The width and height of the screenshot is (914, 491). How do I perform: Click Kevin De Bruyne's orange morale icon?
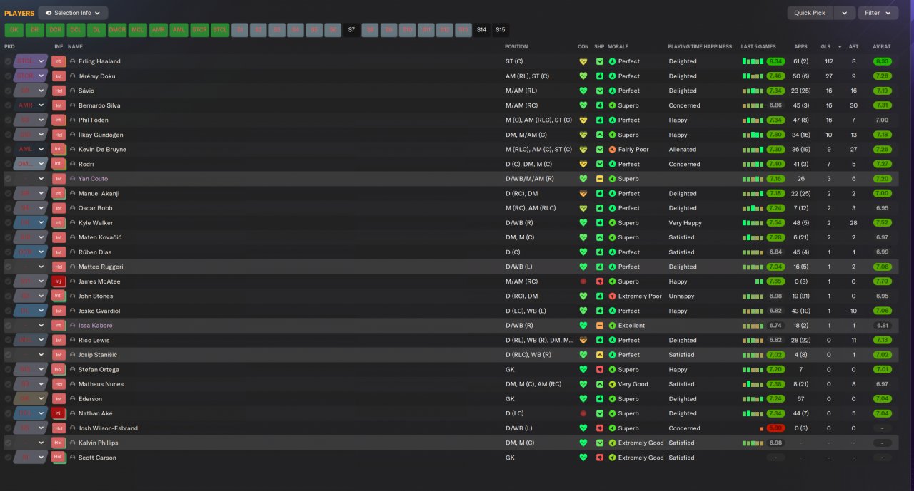click(612, 150)
